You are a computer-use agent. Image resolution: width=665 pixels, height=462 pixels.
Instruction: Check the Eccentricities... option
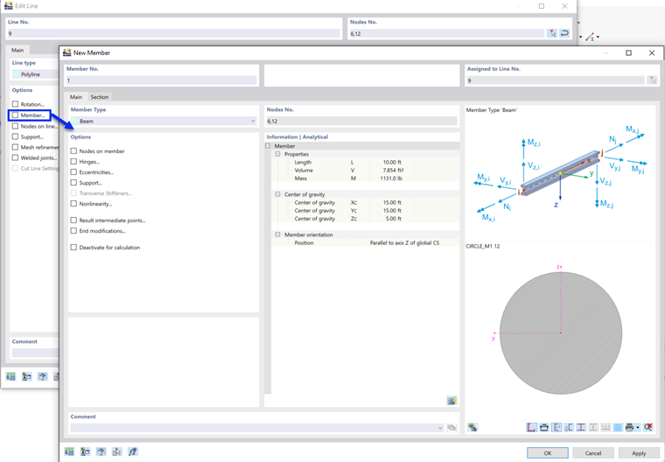coord(73,172)
